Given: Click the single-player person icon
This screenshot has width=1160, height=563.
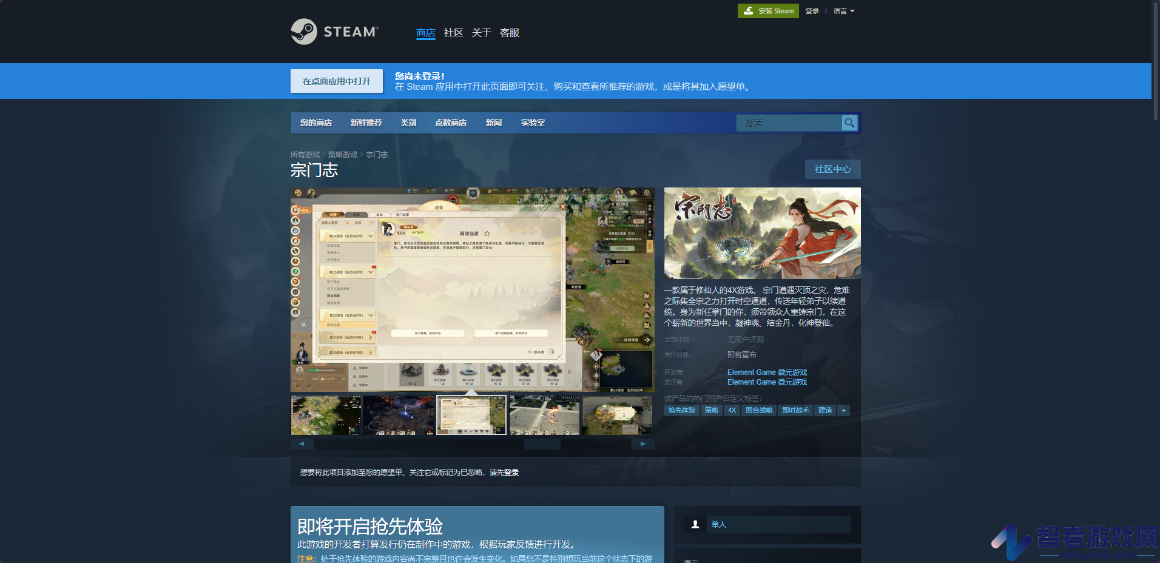Looking at the screenshot, I should click(x=695, y=524).
